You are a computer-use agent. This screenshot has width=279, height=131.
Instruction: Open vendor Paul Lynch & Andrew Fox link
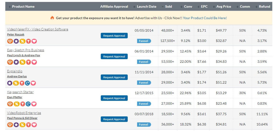pos(23,55)
